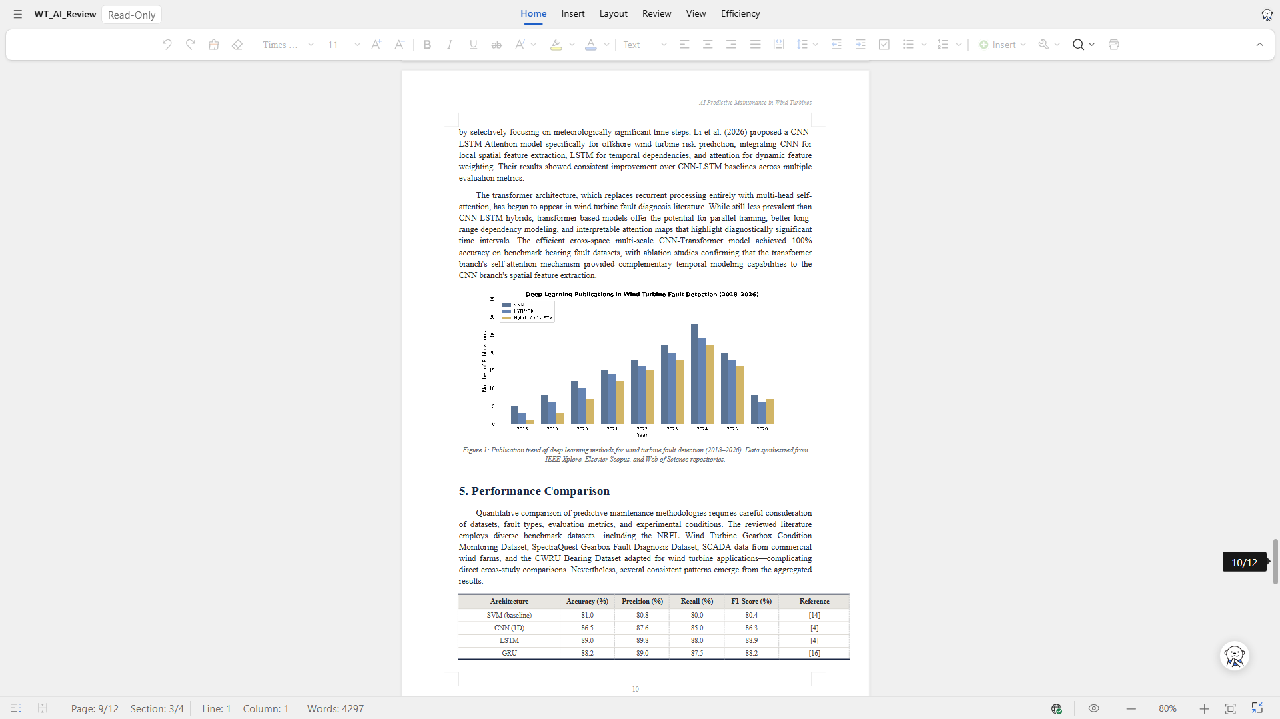Collapse the toolbar ribbon

[x=1260, y=45]
